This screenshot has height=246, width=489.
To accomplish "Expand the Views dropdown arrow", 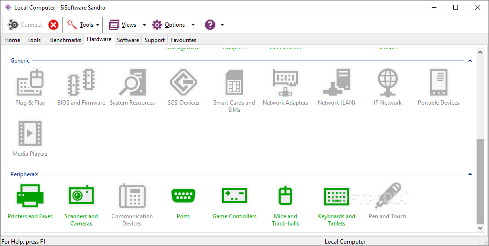I will [144, 25].
